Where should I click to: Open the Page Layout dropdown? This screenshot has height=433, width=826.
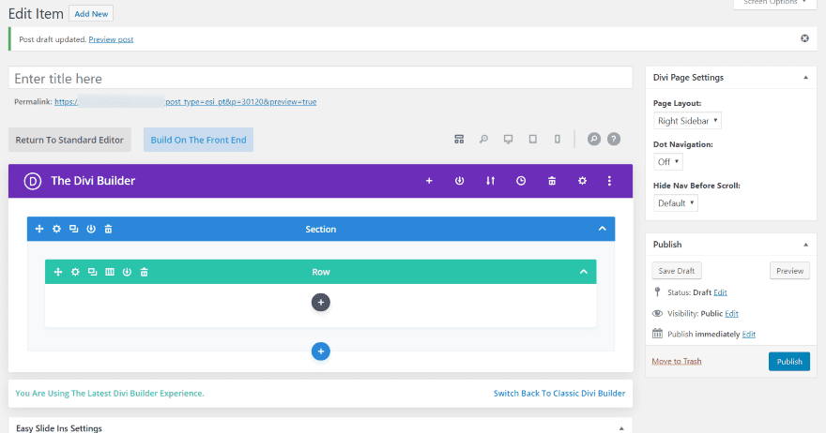tap(687, 121)
